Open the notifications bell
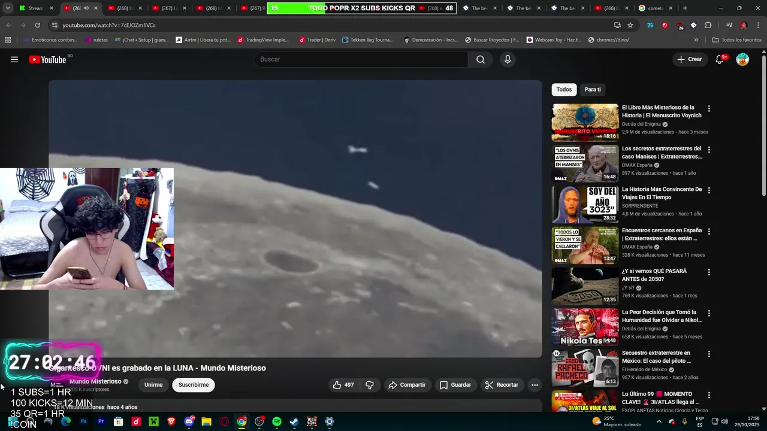This screenshot has width=767, height=431. tap(720, 59)
